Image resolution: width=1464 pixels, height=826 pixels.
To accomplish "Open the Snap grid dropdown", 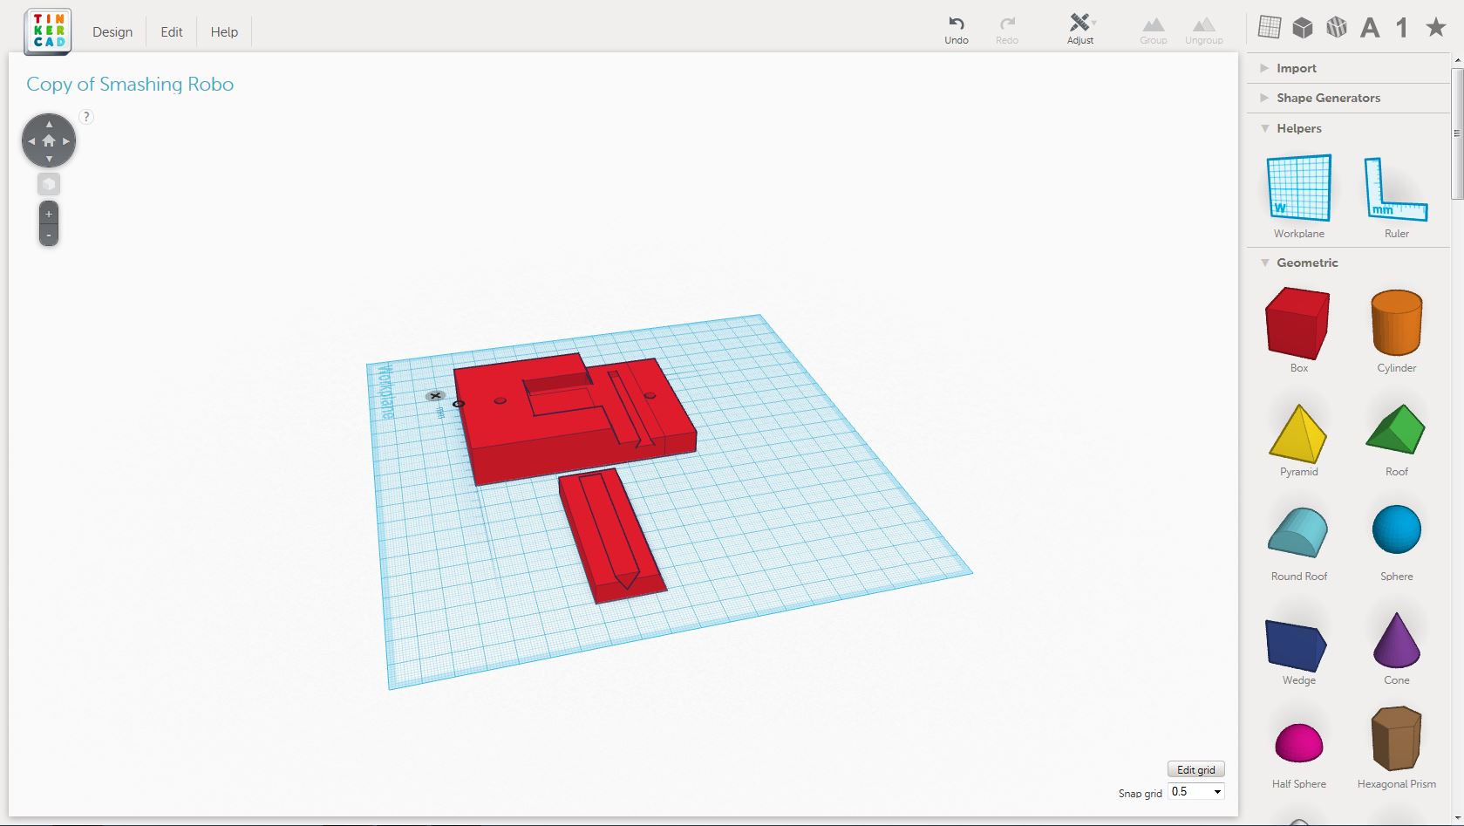I will point(1195,791).
